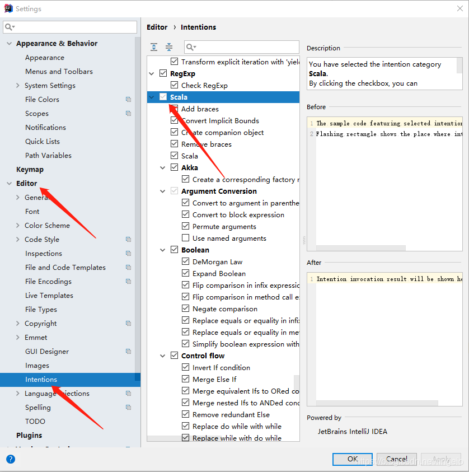Collapse the Control flow group
469x472 pixels.
pyautogui.click(x=163, y=356)
